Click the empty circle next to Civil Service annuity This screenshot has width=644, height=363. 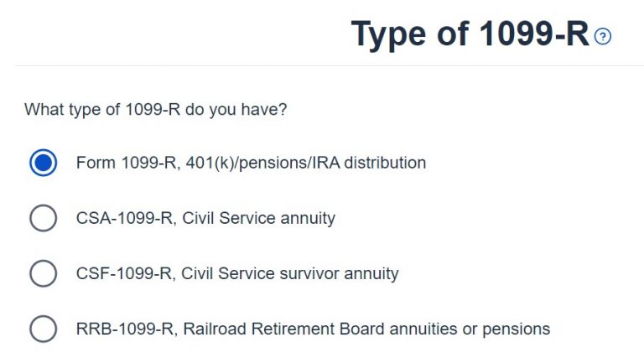tap(43, 218)
